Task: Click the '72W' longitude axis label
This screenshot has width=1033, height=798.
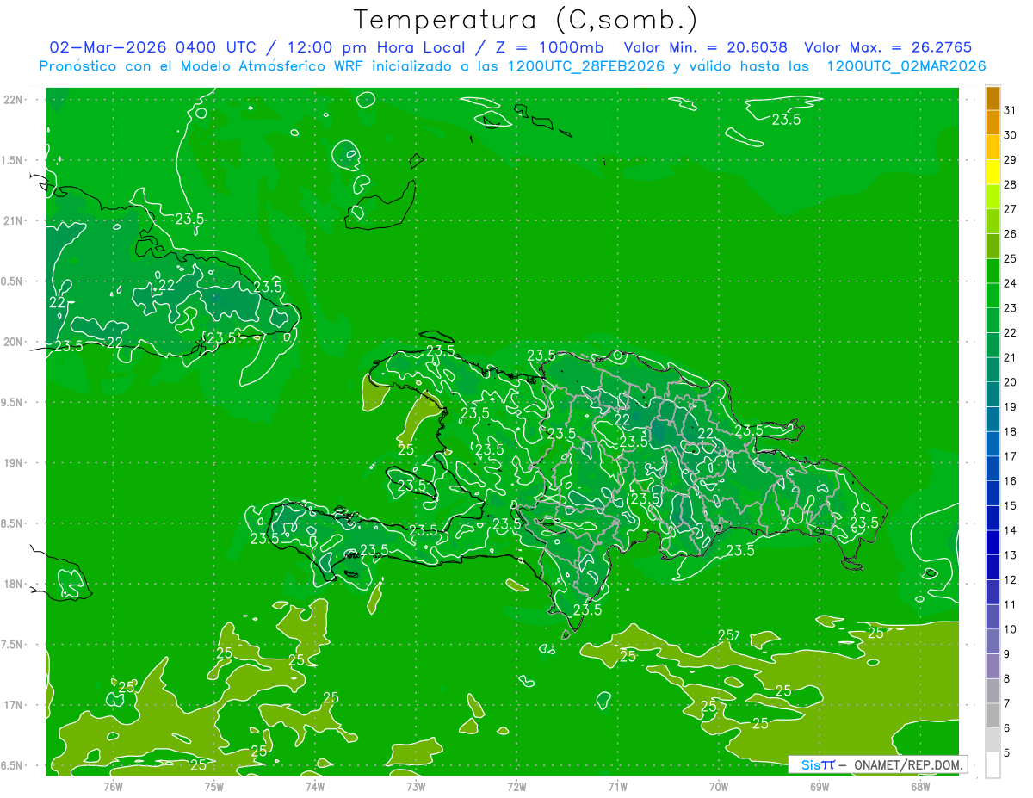Action: [516, 786]
